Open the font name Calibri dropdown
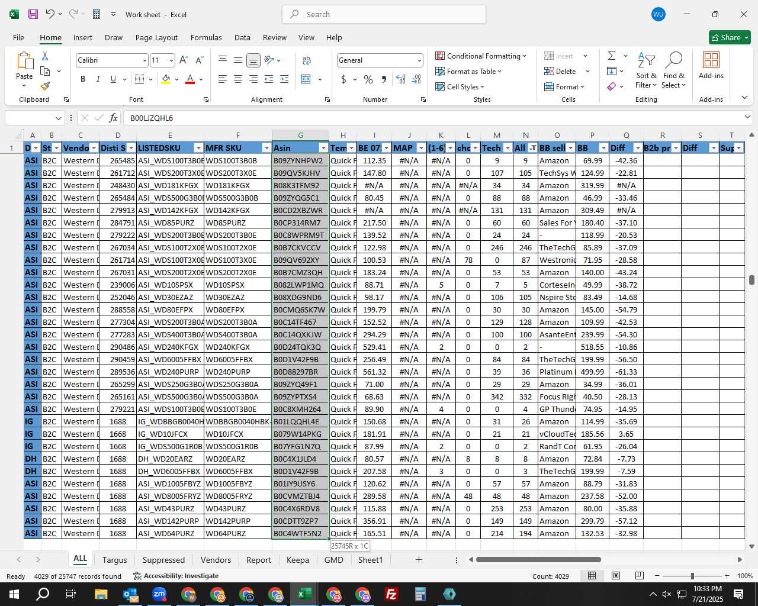The image size is (758, 606). [x=144, y=60]
